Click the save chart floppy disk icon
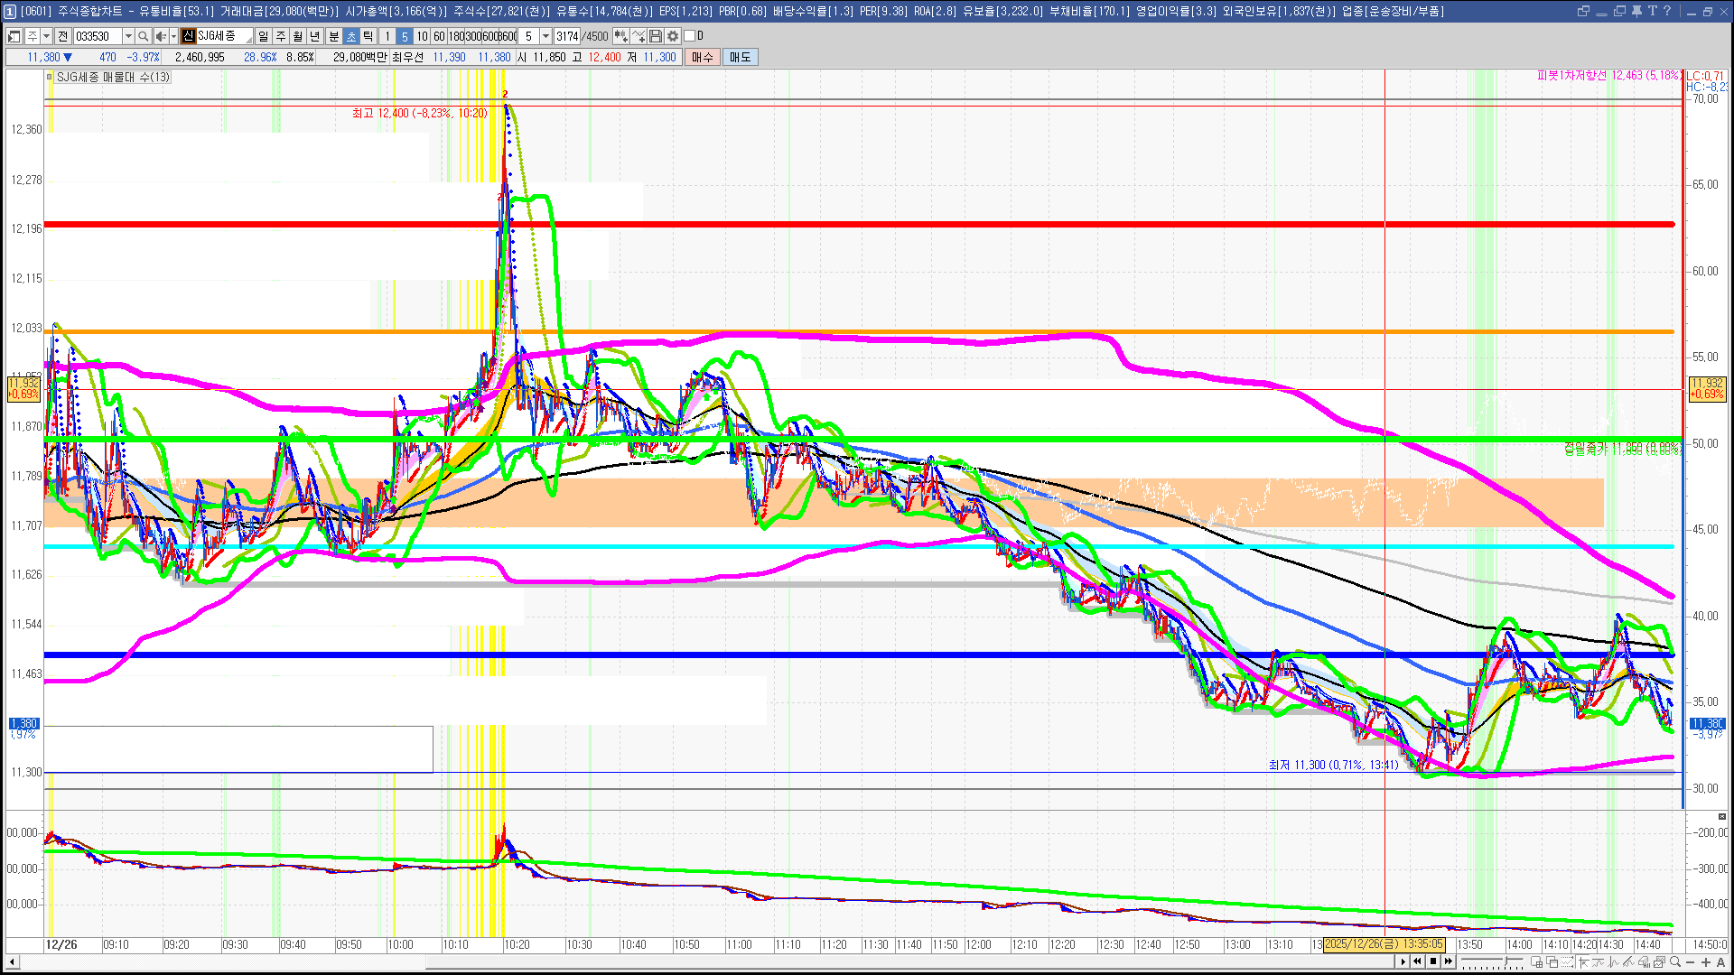 (x=657, y=36)
